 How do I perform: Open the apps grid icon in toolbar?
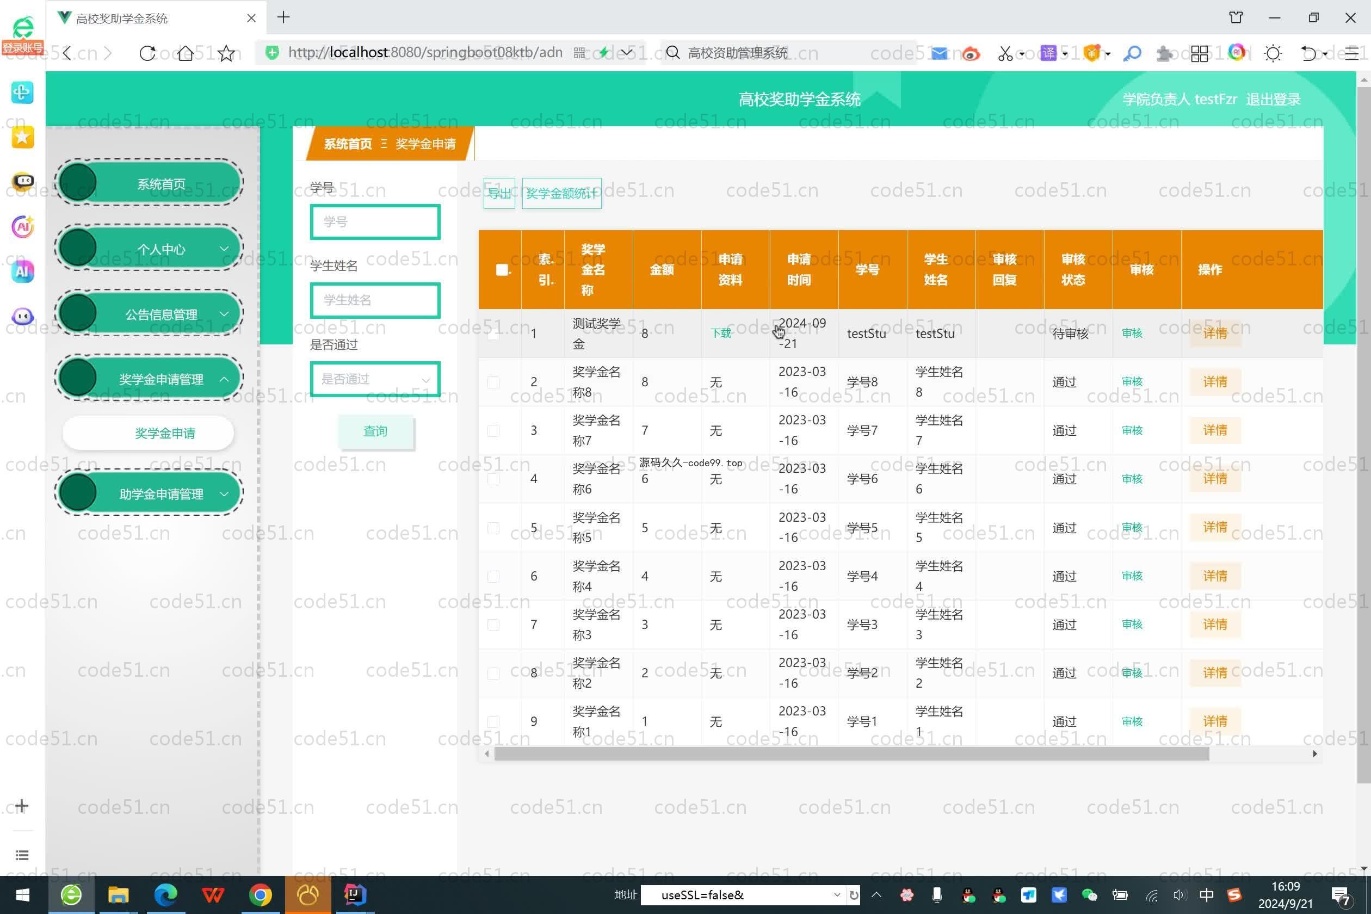point(1199,54)
